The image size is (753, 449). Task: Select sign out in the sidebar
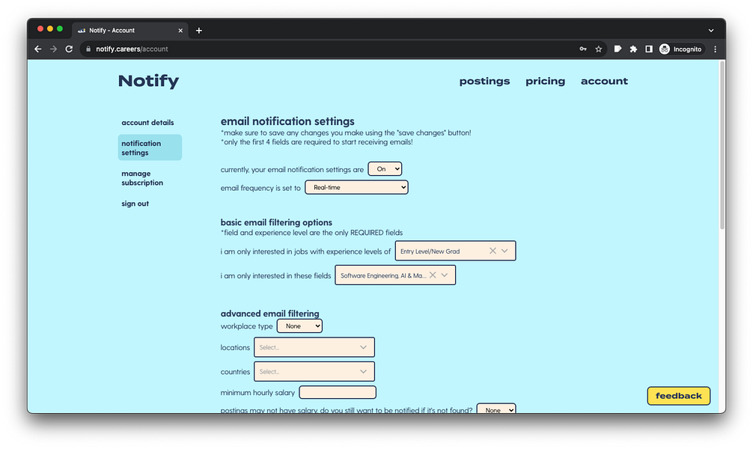(135, 203)
